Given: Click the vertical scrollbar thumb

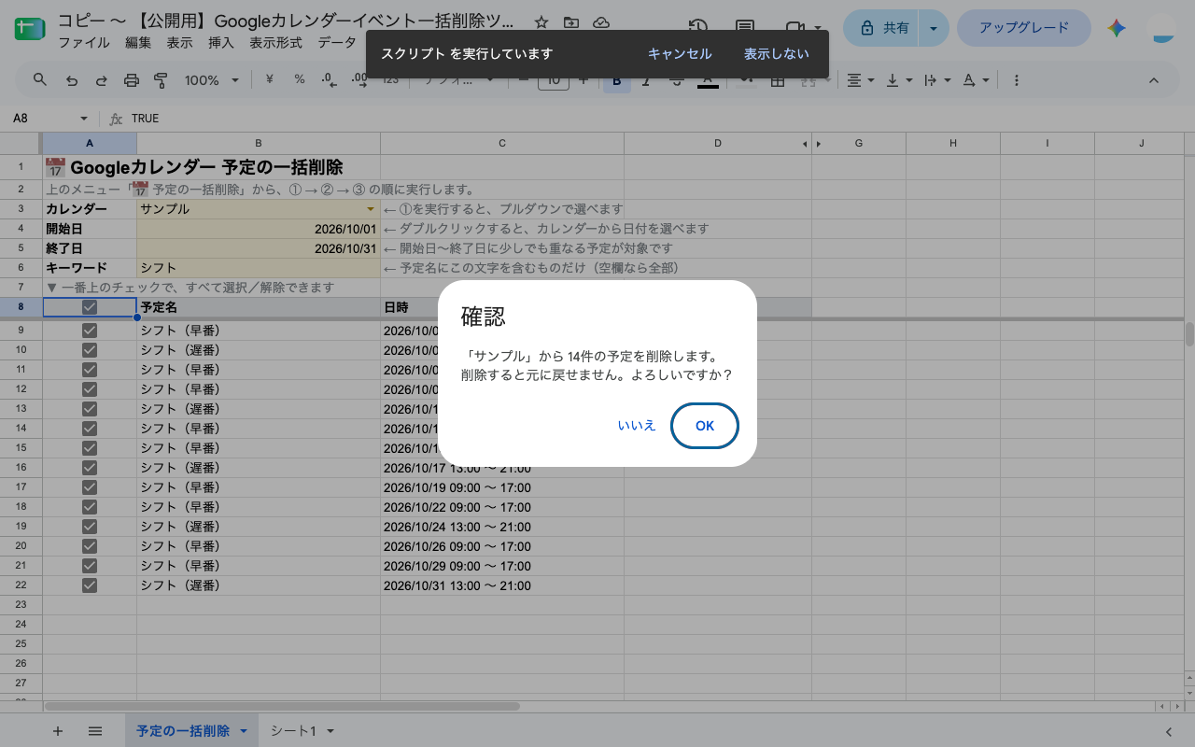Looking at the screenshot, I should click(1189, 333).
